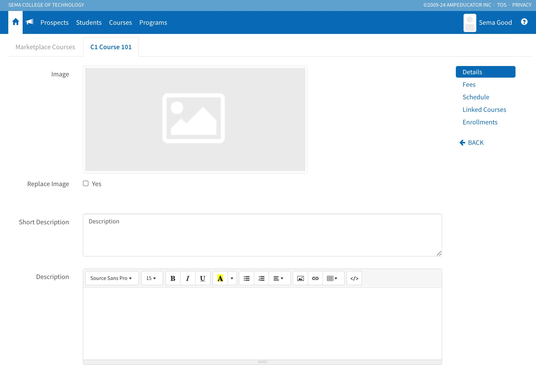Switch to code view in editor
Image resolution: width=536 pixels, height=371 pixels.
click(354, 278)
